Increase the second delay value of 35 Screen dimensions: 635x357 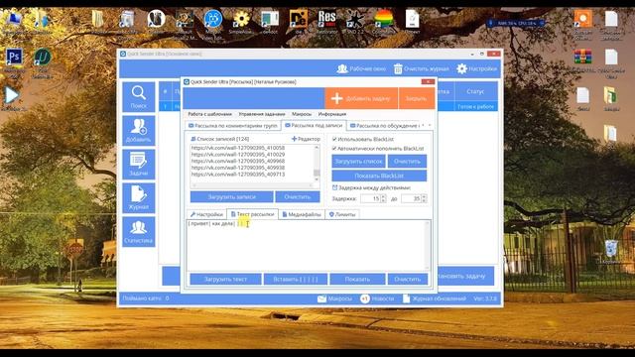[x=424, y=196]
